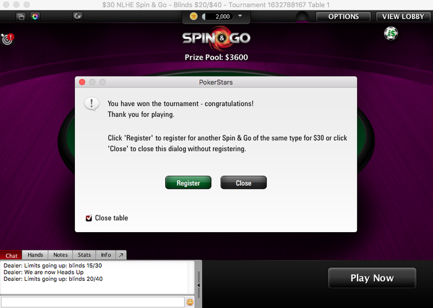This screenshot has height=308, width=433.
Task: Open the emoji smiley picker
Action: click(190, 302)
